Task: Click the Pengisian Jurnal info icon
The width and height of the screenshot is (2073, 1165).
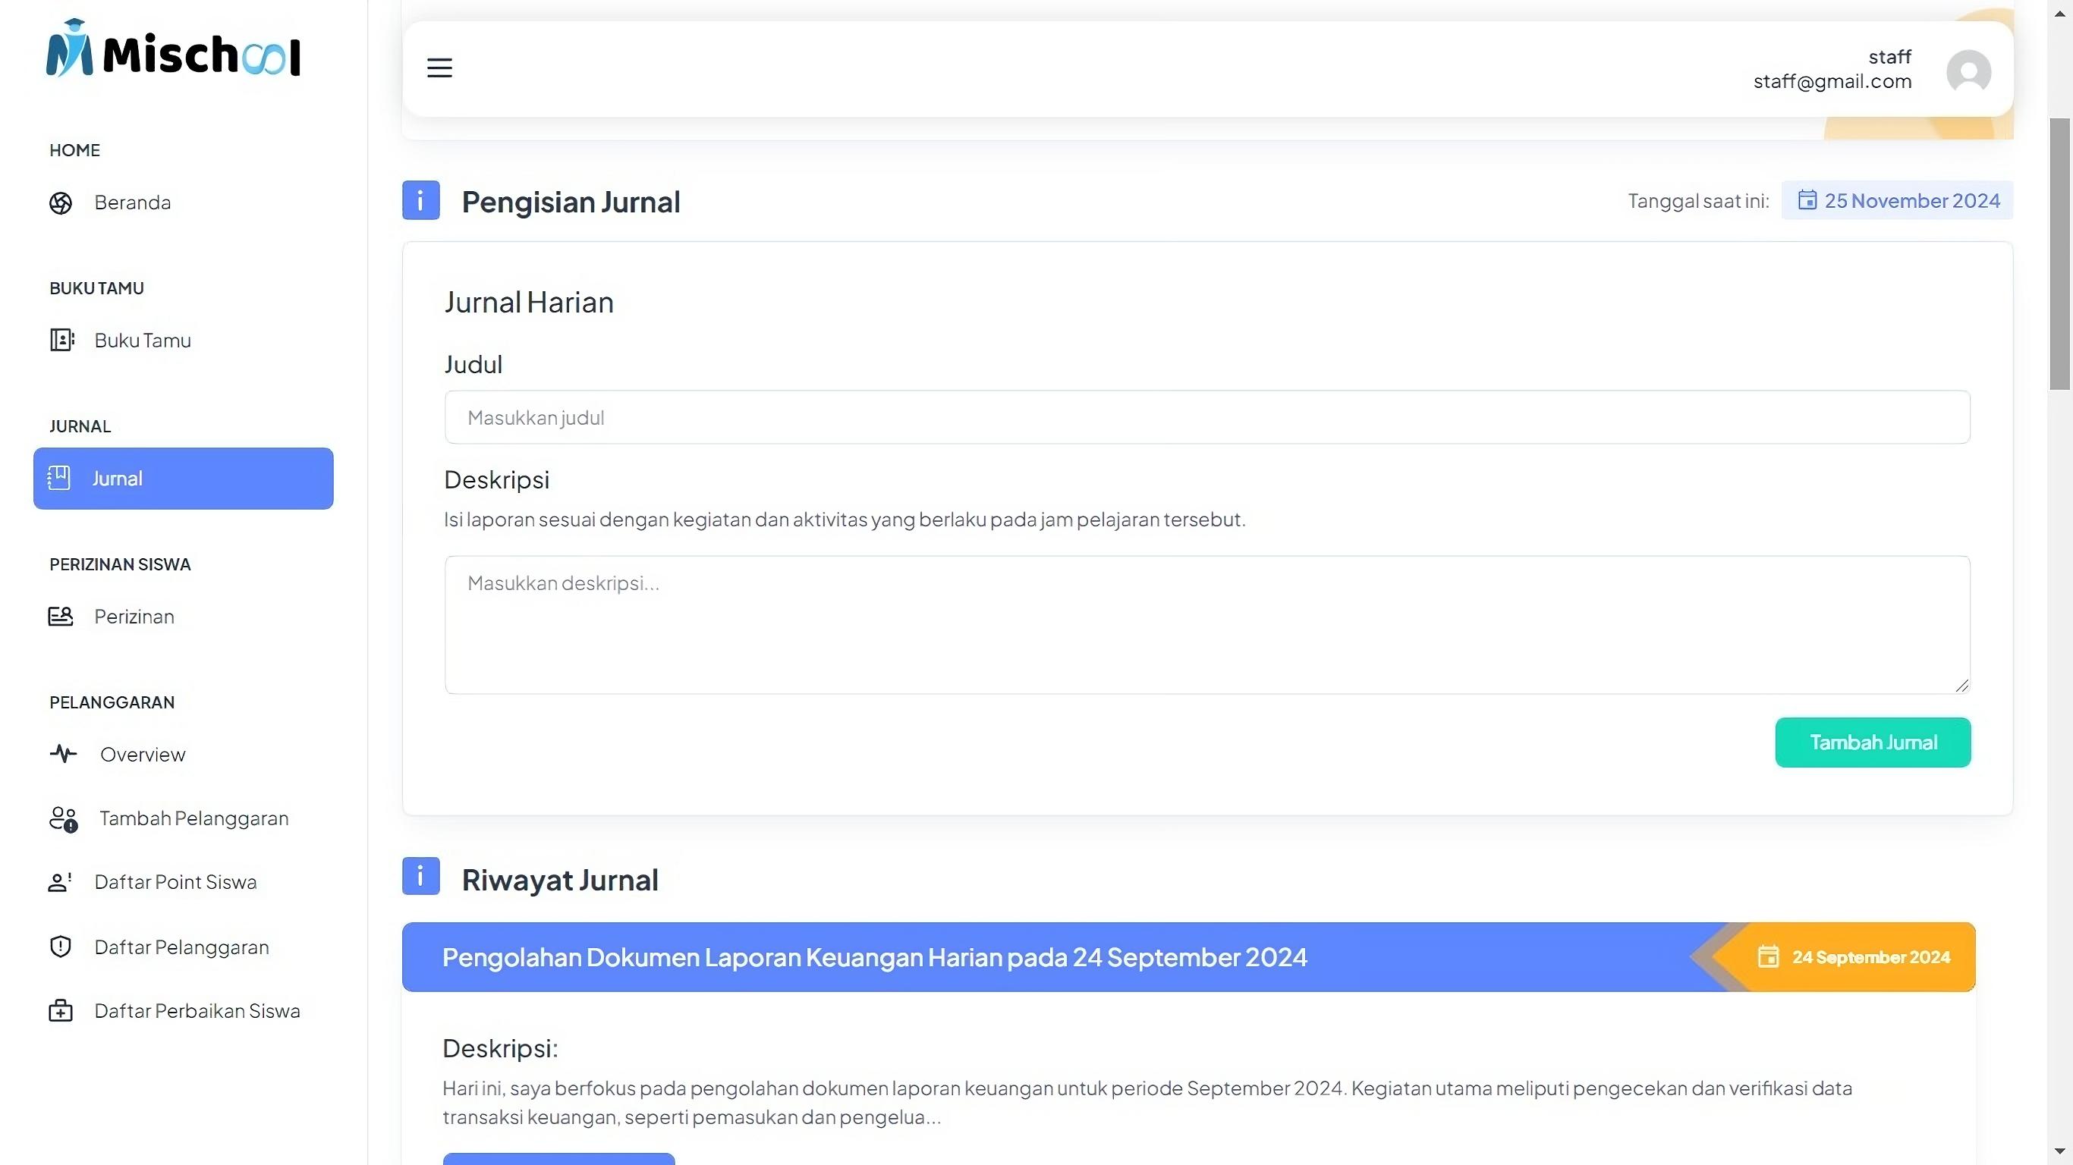Action: [421, 200]
